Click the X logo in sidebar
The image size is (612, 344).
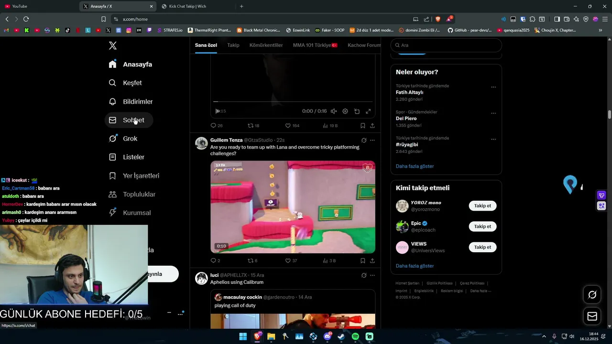click(112, 46)
